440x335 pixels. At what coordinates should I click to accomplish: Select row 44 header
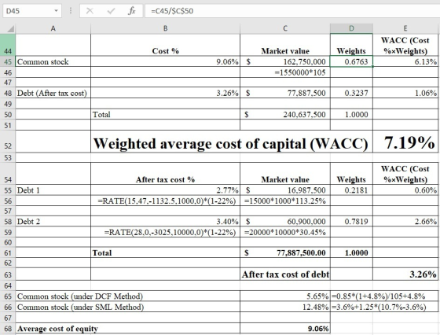point(8,45)
